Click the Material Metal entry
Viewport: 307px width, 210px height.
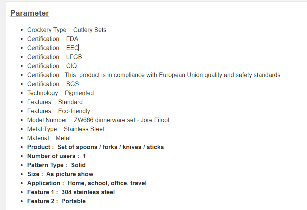coord(49,138)
